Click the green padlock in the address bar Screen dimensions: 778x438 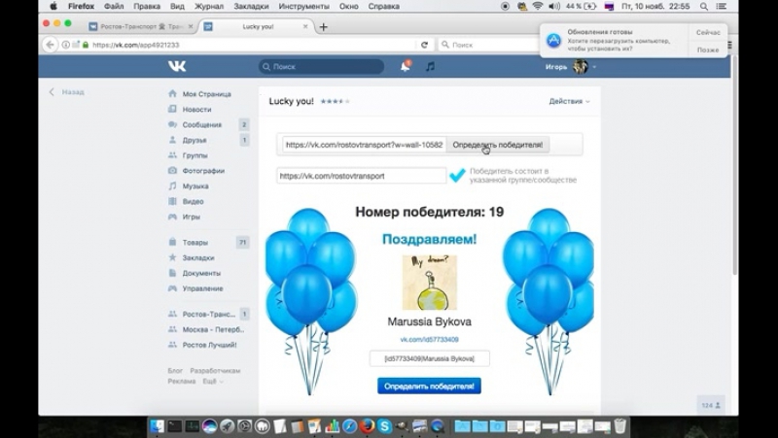pos(86,45)
